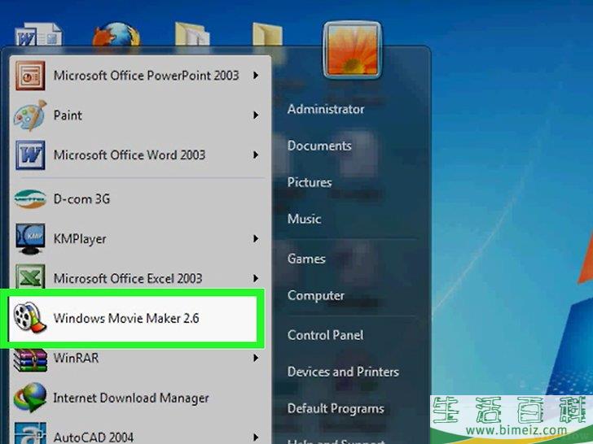
Task: Expand Paint recent items arrow
Action: click(x=256, y=115)
